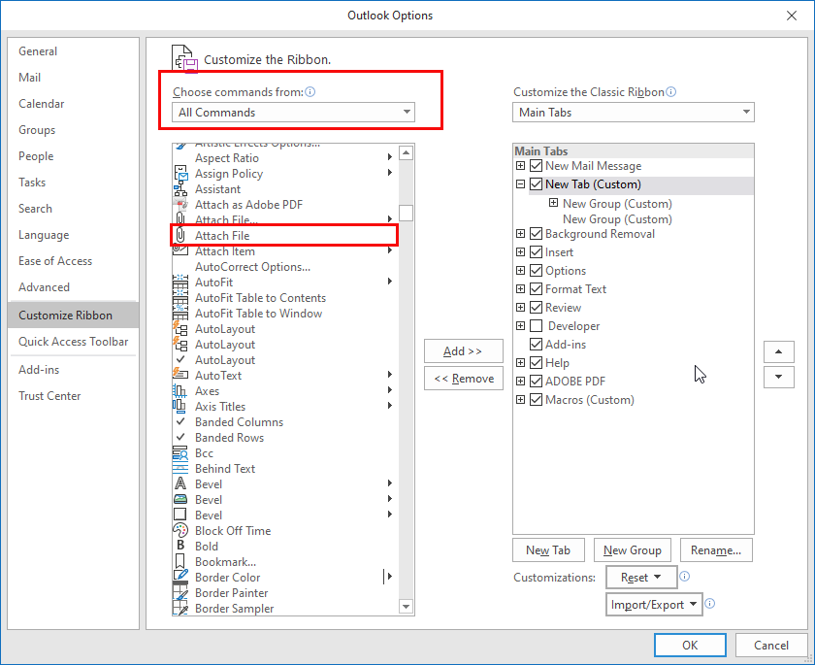Click the << Remove button

(463, 378)
